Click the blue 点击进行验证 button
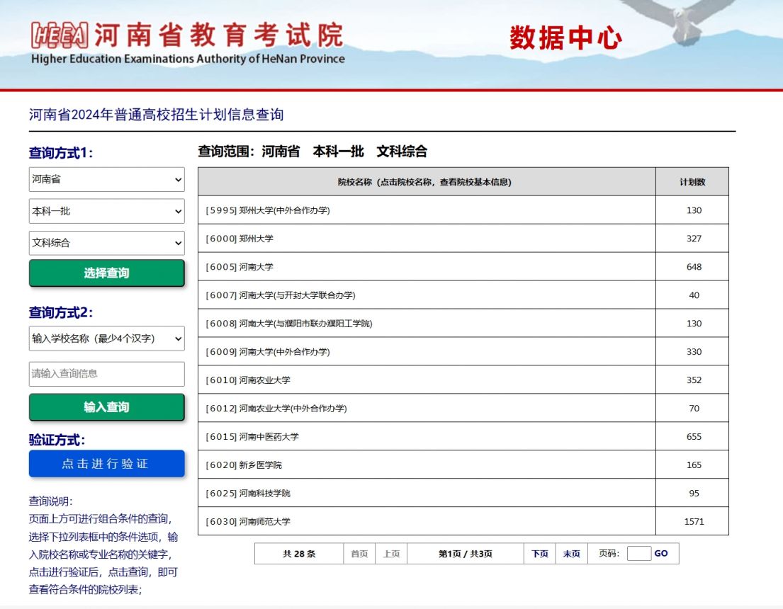Screen dimensions: 783x609 [x=107, y=464]
